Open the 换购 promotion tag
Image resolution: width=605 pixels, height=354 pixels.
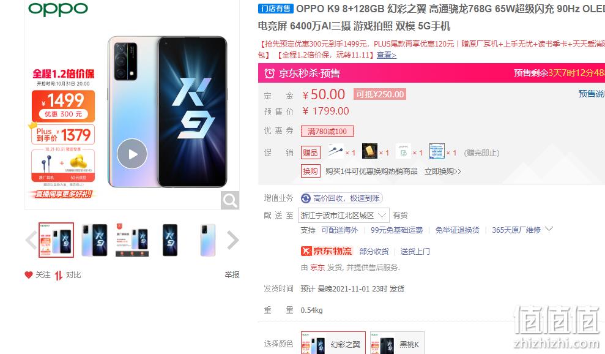click(x=310, y=171)
